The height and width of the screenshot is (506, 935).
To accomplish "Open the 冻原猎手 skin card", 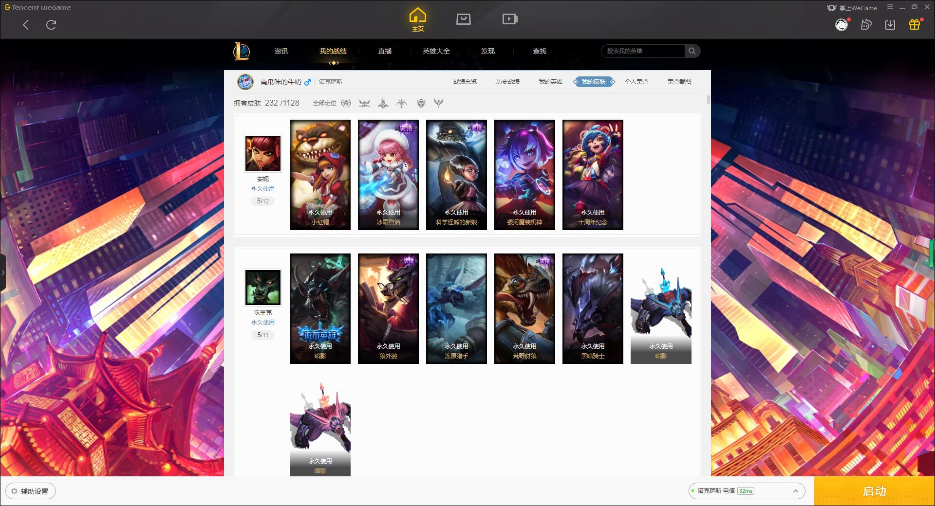I will (x=456, y=309).
